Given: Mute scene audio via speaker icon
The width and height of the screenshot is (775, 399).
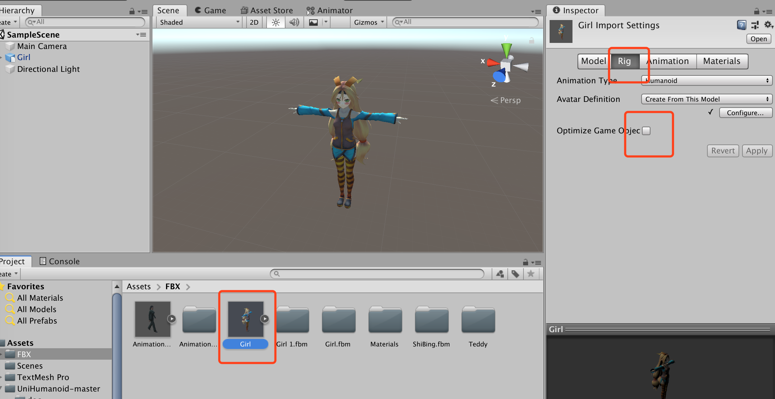Looking at the screenshot, I should coord(294,22).
